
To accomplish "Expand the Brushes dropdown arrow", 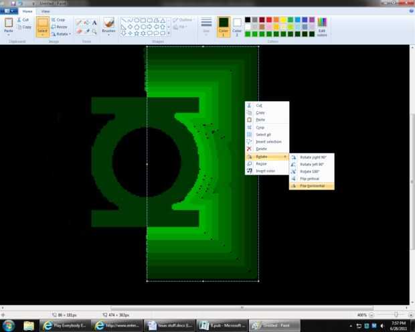I will [109, 34].
